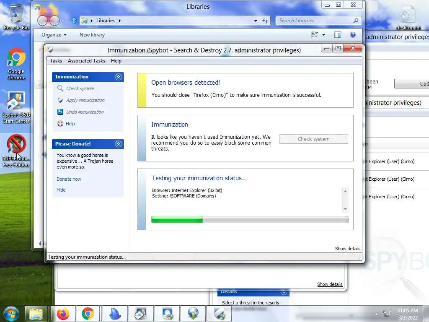Click the Help lifebuoy icon in sidebar
The width and height of the screenshot is (429, 322).
coord(60,124)
